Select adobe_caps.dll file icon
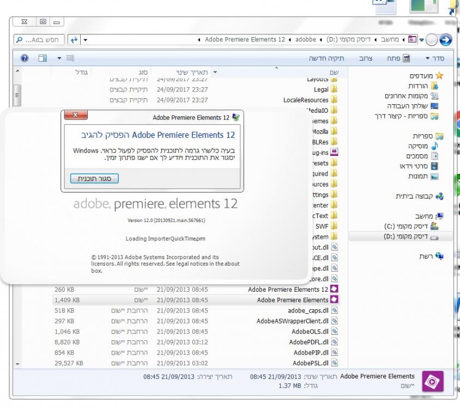 coord(335,310)
